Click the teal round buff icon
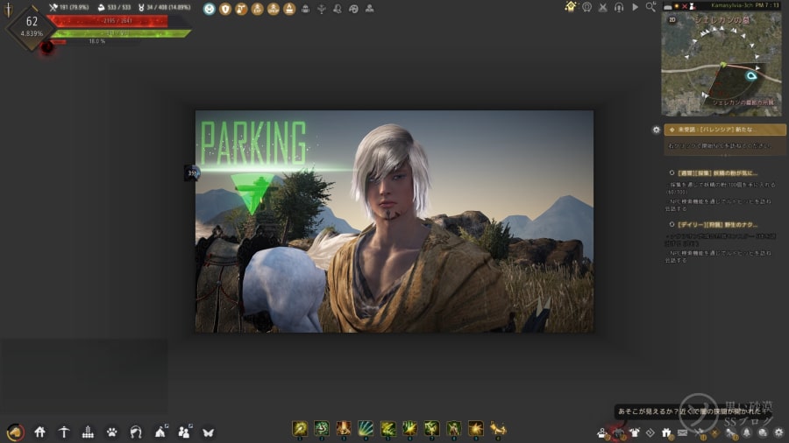 pos(210,9)
